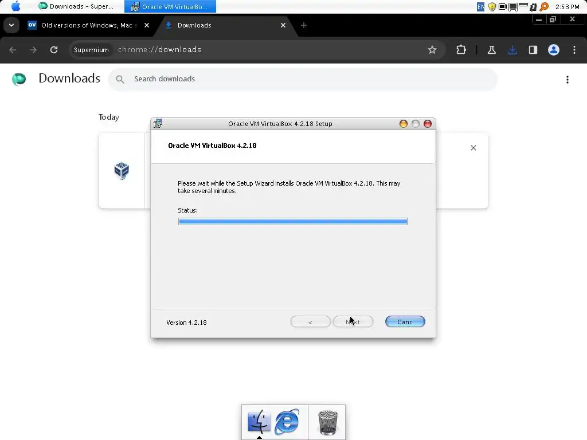The height and width of the screenshot is (440, 587).
Task: Remove download entry with X button
Action: click(473, 148)
